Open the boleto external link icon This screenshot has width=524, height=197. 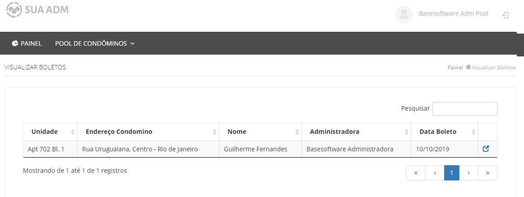486,149
